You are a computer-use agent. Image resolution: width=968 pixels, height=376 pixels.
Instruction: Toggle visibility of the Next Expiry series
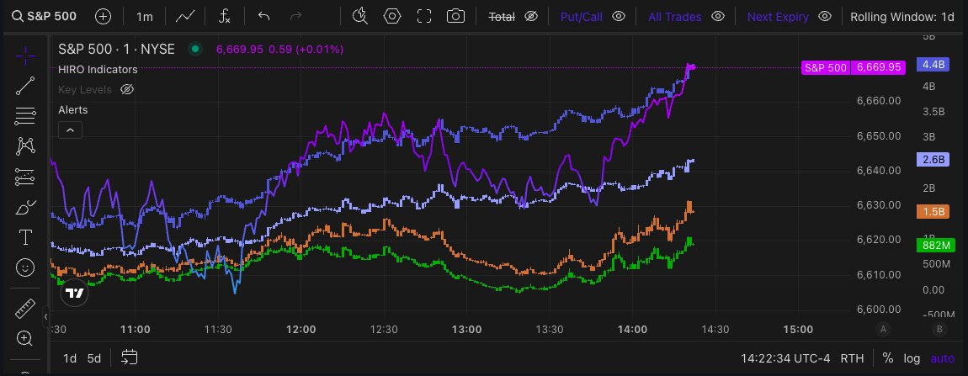point(825,17)
